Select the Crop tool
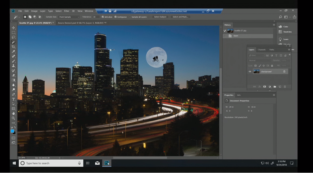The height and width of the screenshot is (173, 313). tap(13, 47)
